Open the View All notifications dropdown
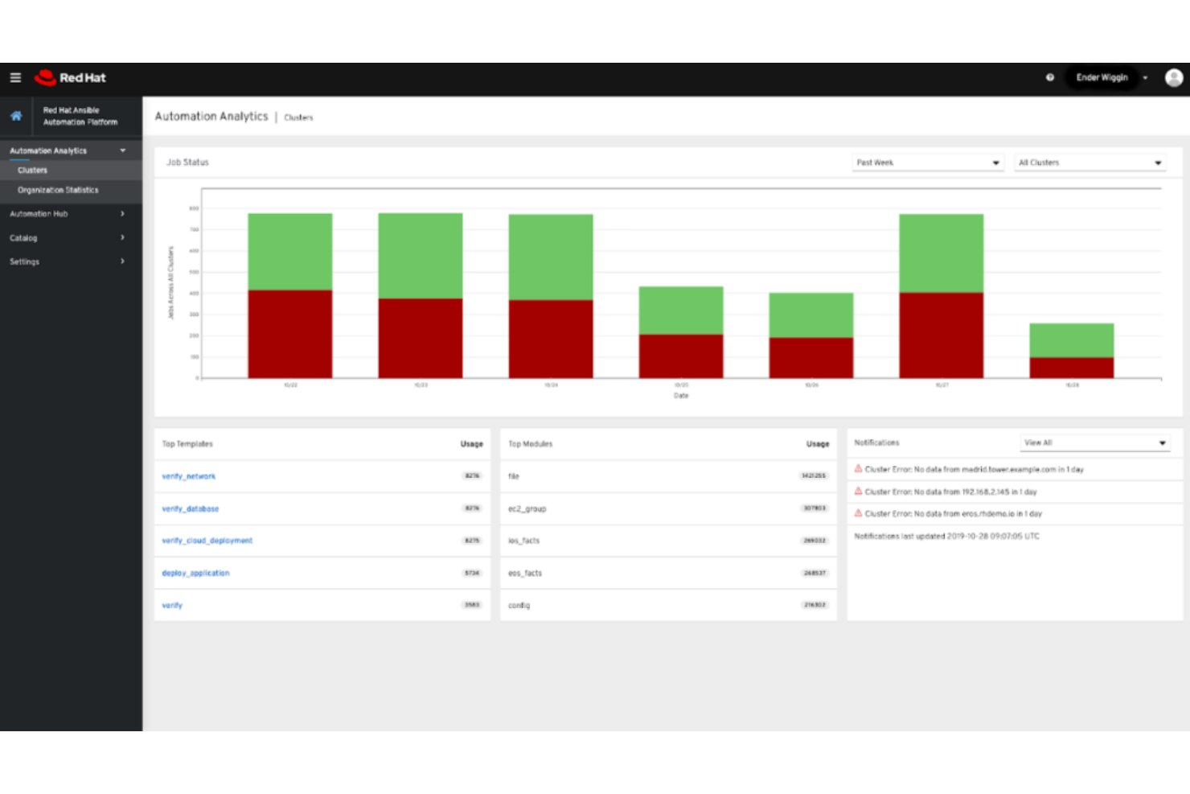This screenshot has width=1190, height=794. (1095, 442)
